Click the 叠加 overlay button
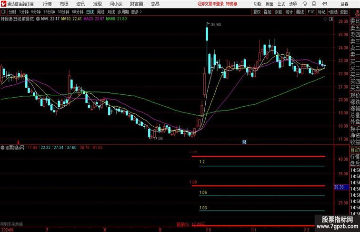Screen dimensions: 360x232 (268, 12)
